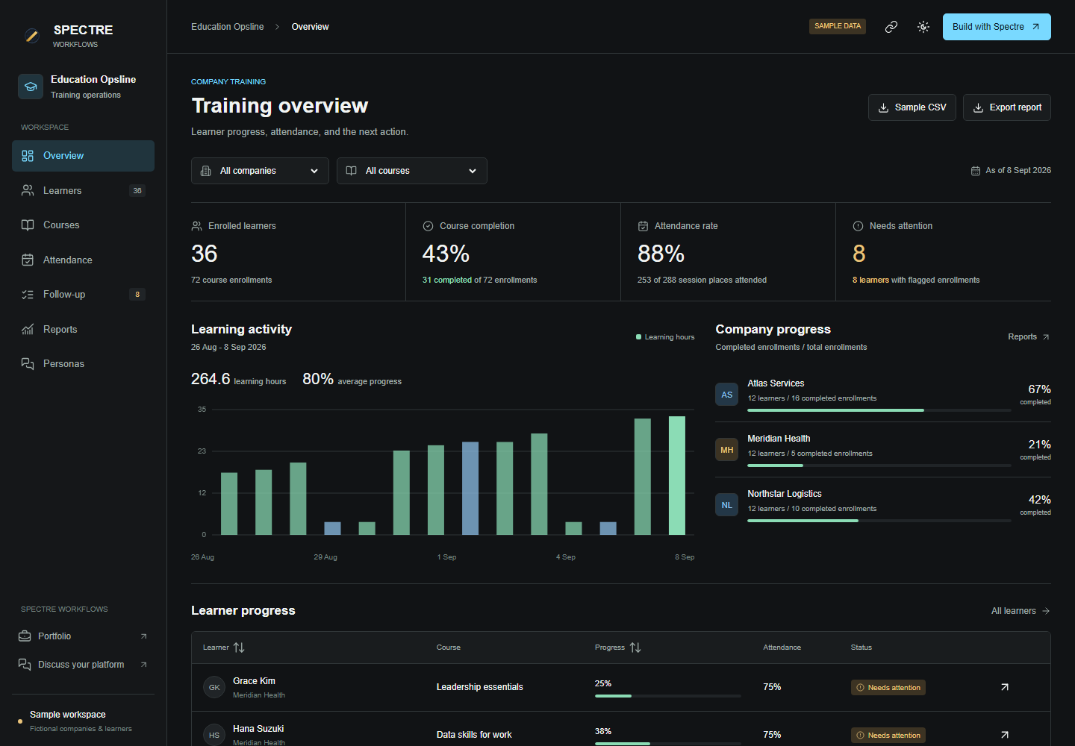1075x746 pixels.
Task: Click the Courses book icon in sidebar
Action: click(28, 225)
